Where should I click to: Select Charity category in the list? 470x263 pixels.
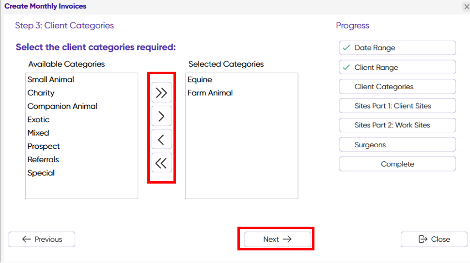(41, 93)
